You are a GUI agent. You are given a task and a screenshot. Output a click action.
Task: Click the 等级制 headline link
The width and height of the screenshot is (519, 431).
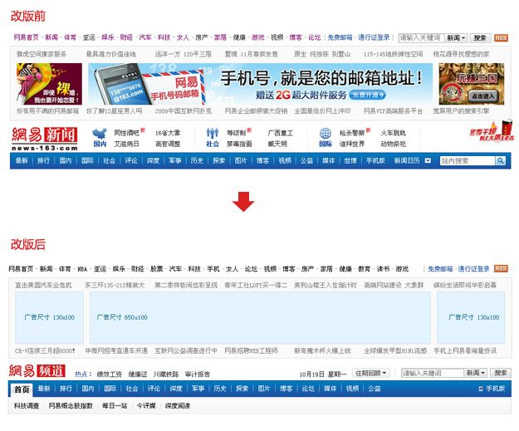[x=237, y=133]
